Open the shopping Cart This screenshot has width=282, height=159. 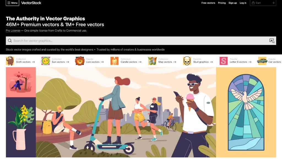pos(263,3)
